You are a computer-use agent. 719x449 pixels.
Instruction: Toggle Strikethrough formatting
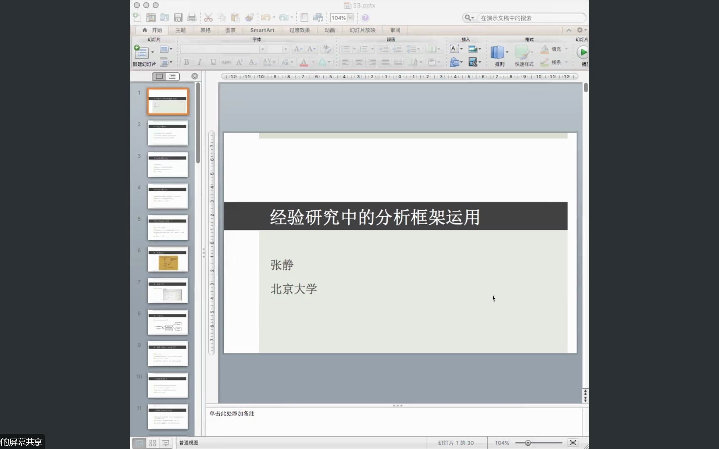coord(226,62)
